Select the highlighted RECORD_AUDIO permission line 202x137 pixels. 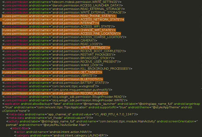[x=55, y=93]
